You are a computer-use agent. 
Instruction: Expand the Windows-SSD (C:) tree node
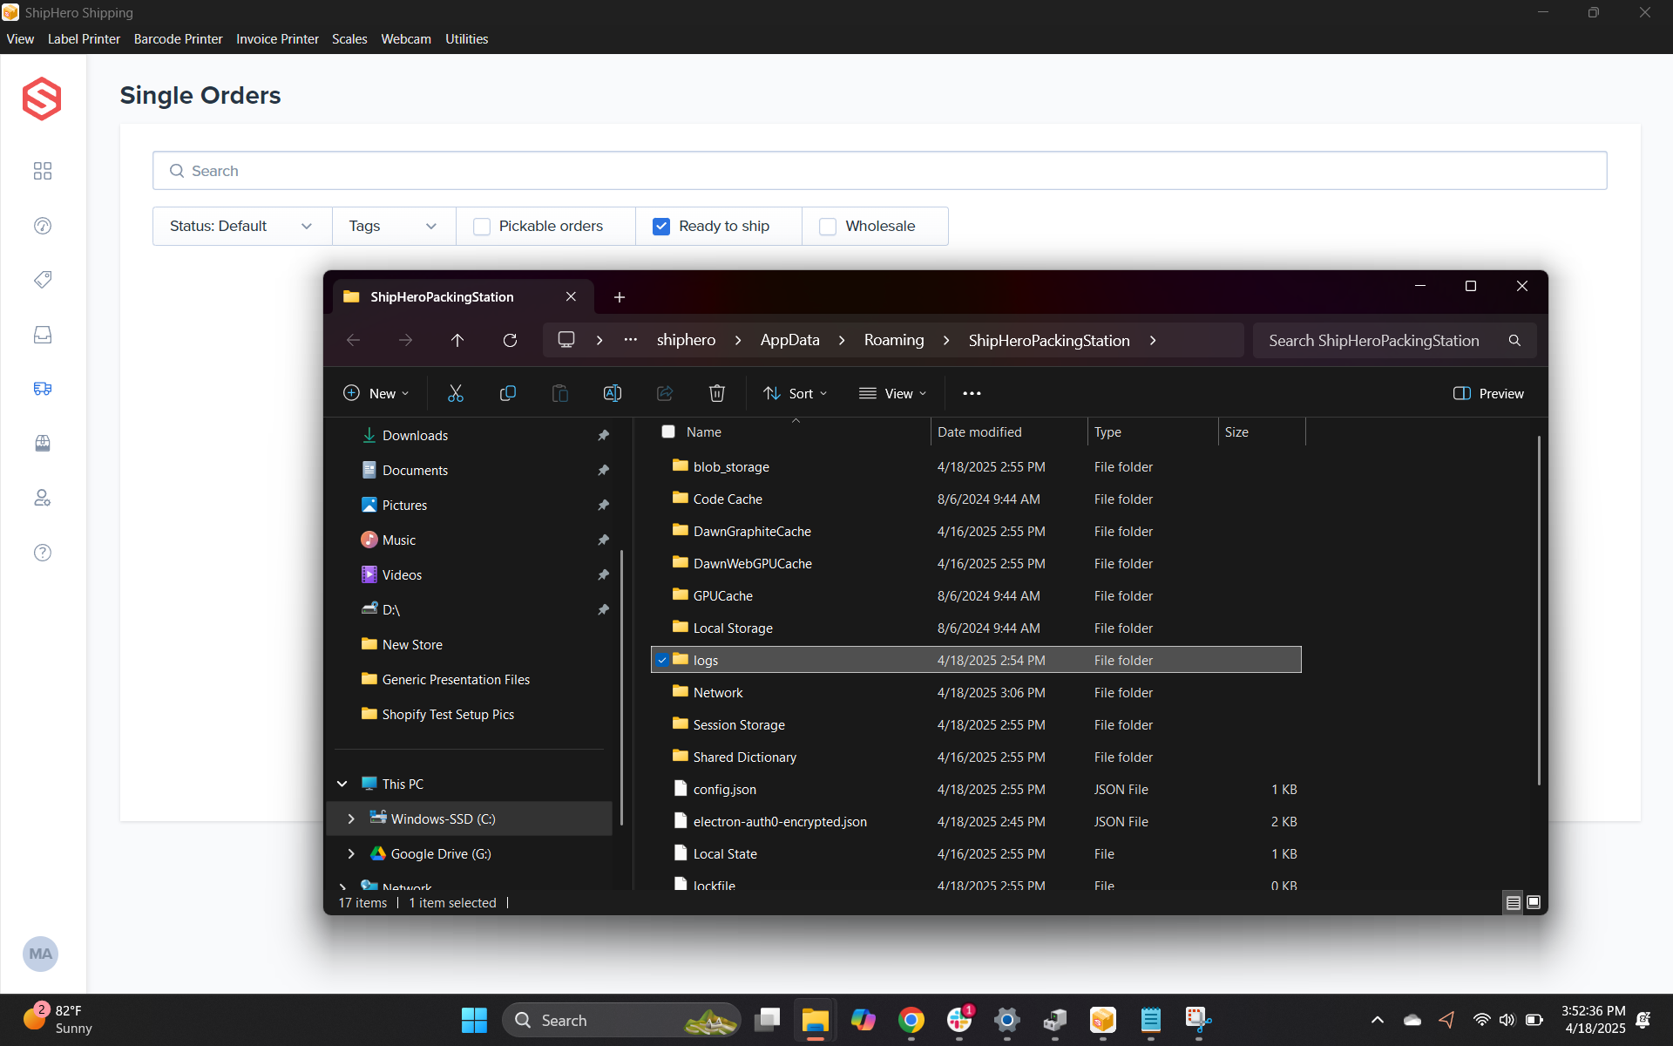coord(351,818)
